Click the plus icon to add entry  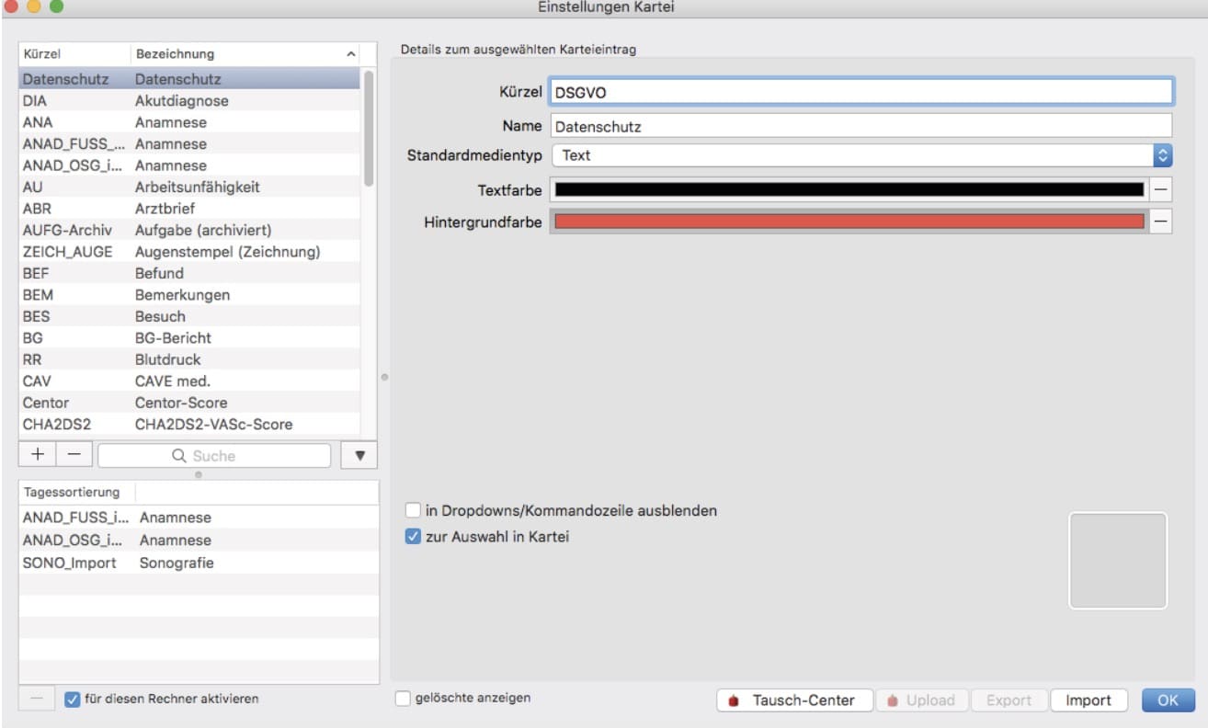37,453
